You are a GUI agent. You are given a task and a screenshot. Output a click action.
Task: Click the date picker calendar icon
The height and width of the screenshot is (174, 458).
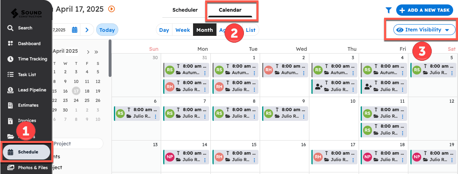pyautogui.click(x=75, y=30)
